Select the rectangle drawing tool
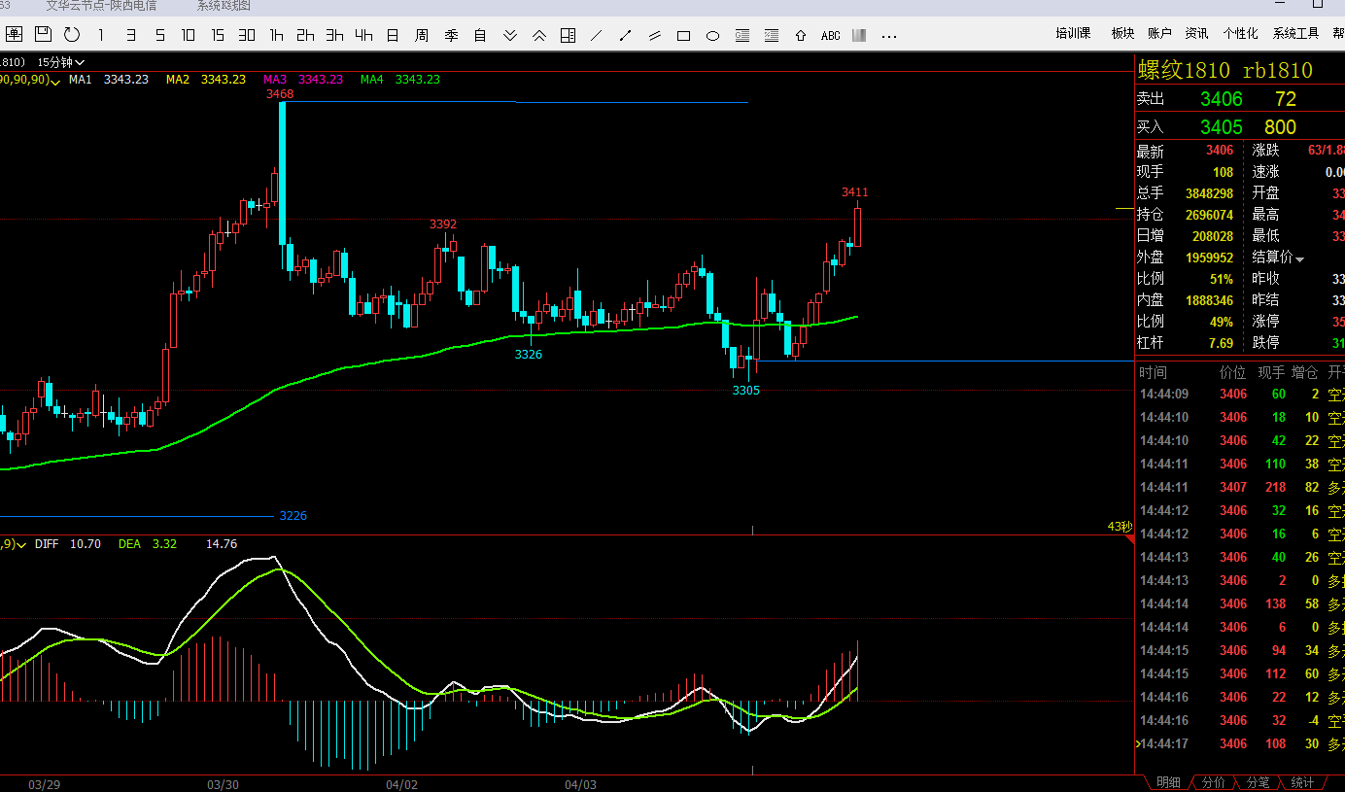Image resolution: width=1345 pixels, height=792 pixels. click(x=684, y=36)
